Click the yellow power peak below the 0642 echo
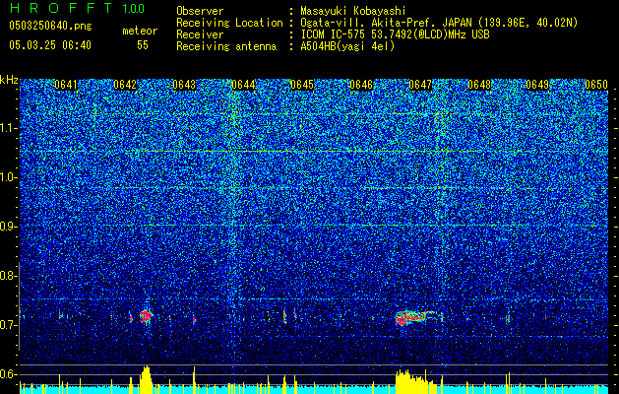Screen dimensions: 619x394 146,380
